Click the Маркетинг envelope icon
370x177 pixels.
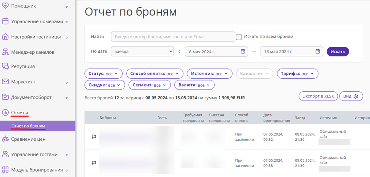tap(5, 82)
